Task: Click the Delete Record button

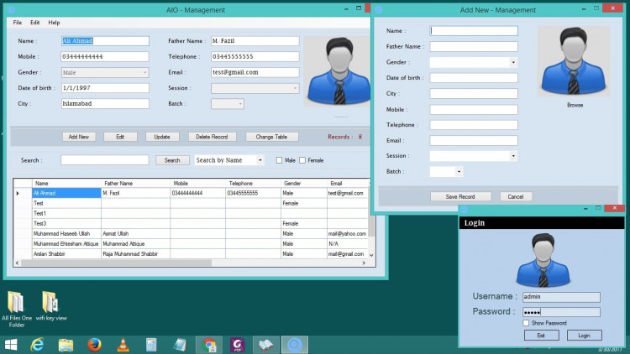Action: click(213, 137)
